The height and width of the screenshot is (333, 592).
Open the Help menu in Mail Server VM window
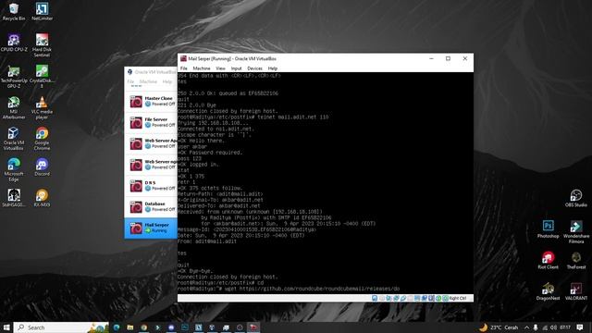[273, 68]
